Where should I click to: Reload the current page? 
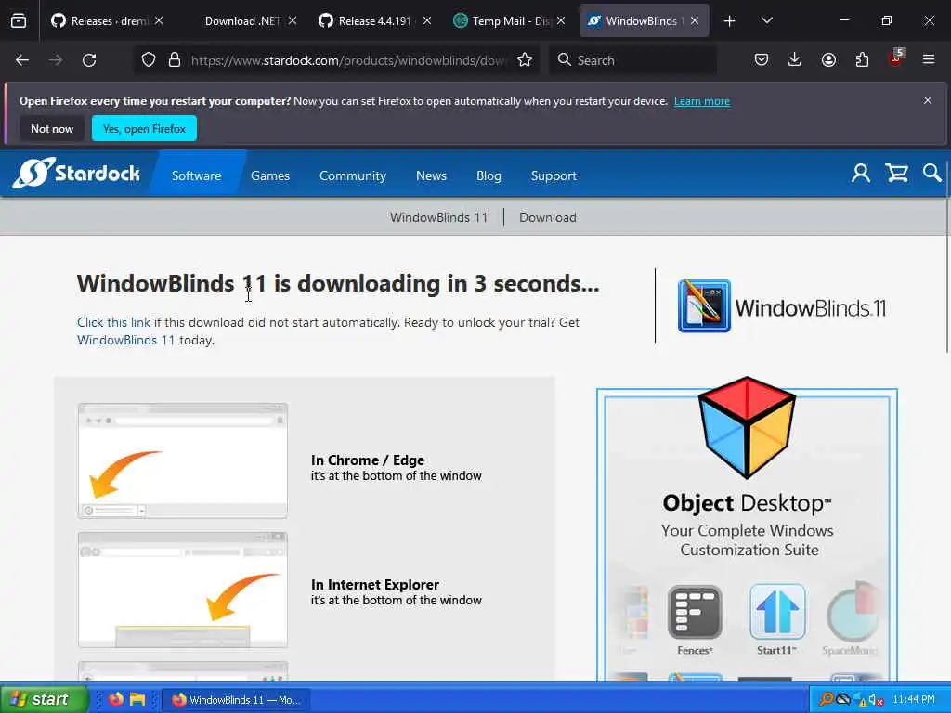pyautogui.click(x=89, y=60)
